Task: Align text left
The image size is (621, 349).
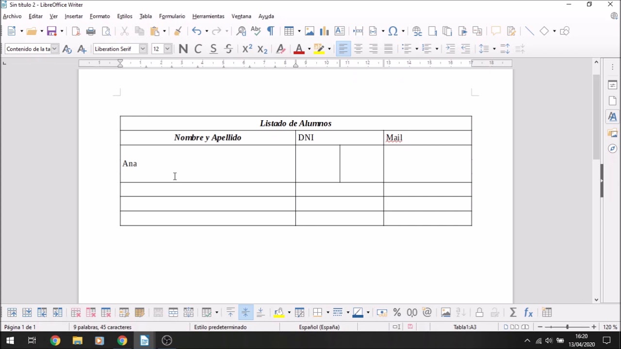Action: pyautogui.click(x=343, y=49)
